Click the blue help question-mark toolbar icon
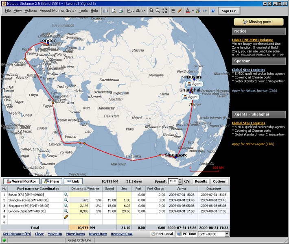 pos(213,11)
